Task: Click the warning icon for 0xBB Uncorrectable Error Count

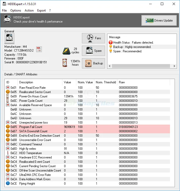Action: click(x=8, y=140)
